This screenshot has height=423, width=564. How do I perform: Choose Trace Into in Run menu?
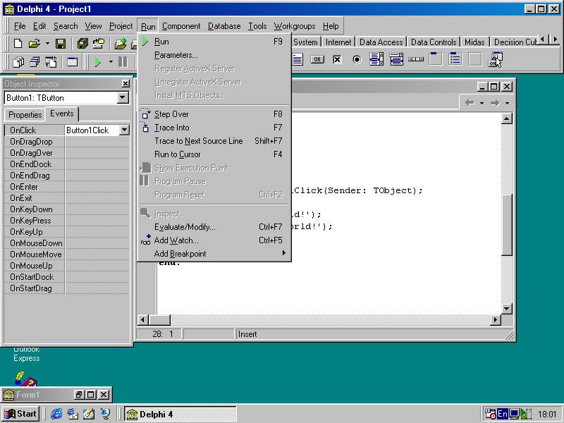tap(214, 128)
